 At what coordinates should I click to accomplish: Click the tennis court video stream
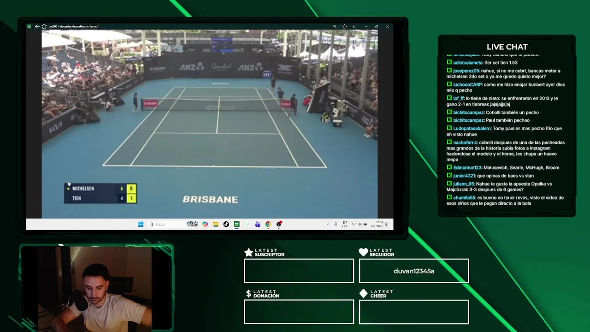pyautogui.click(x=210, y=124)
